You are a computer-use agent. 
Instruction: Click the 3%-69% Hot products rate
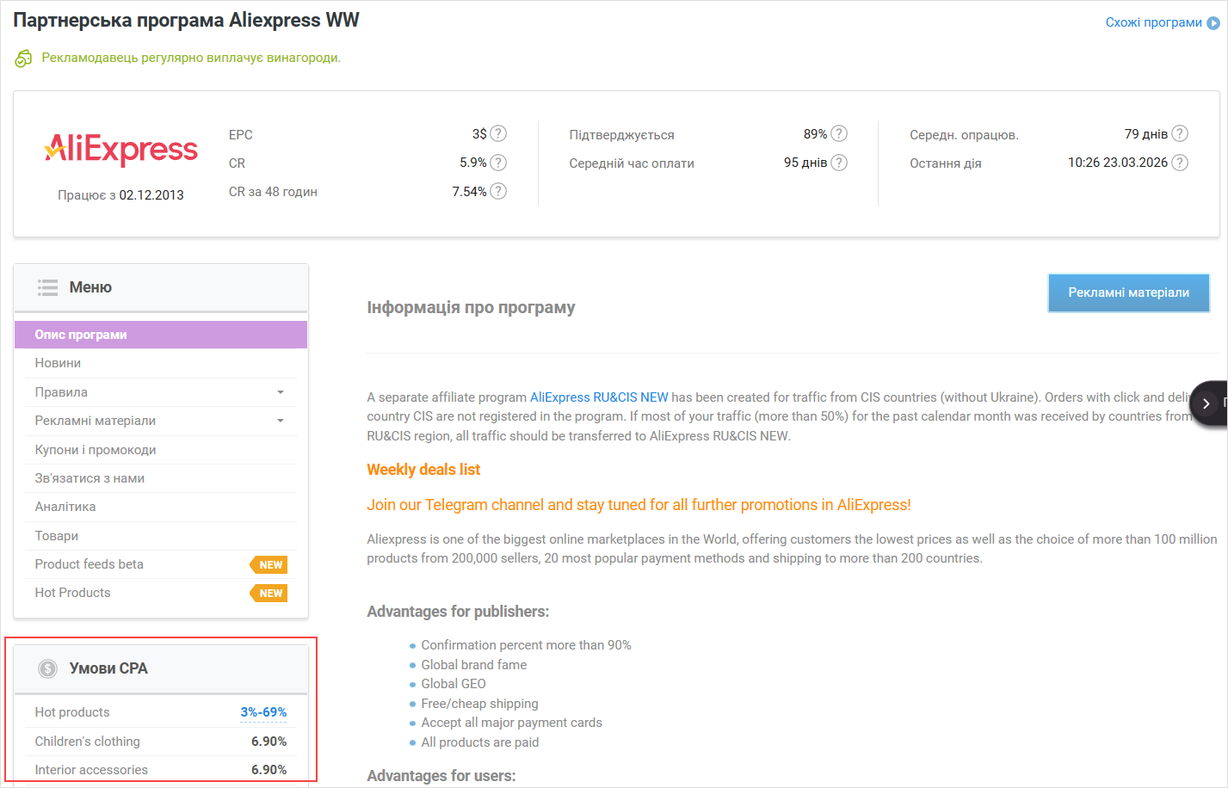(x=263, y=712)
